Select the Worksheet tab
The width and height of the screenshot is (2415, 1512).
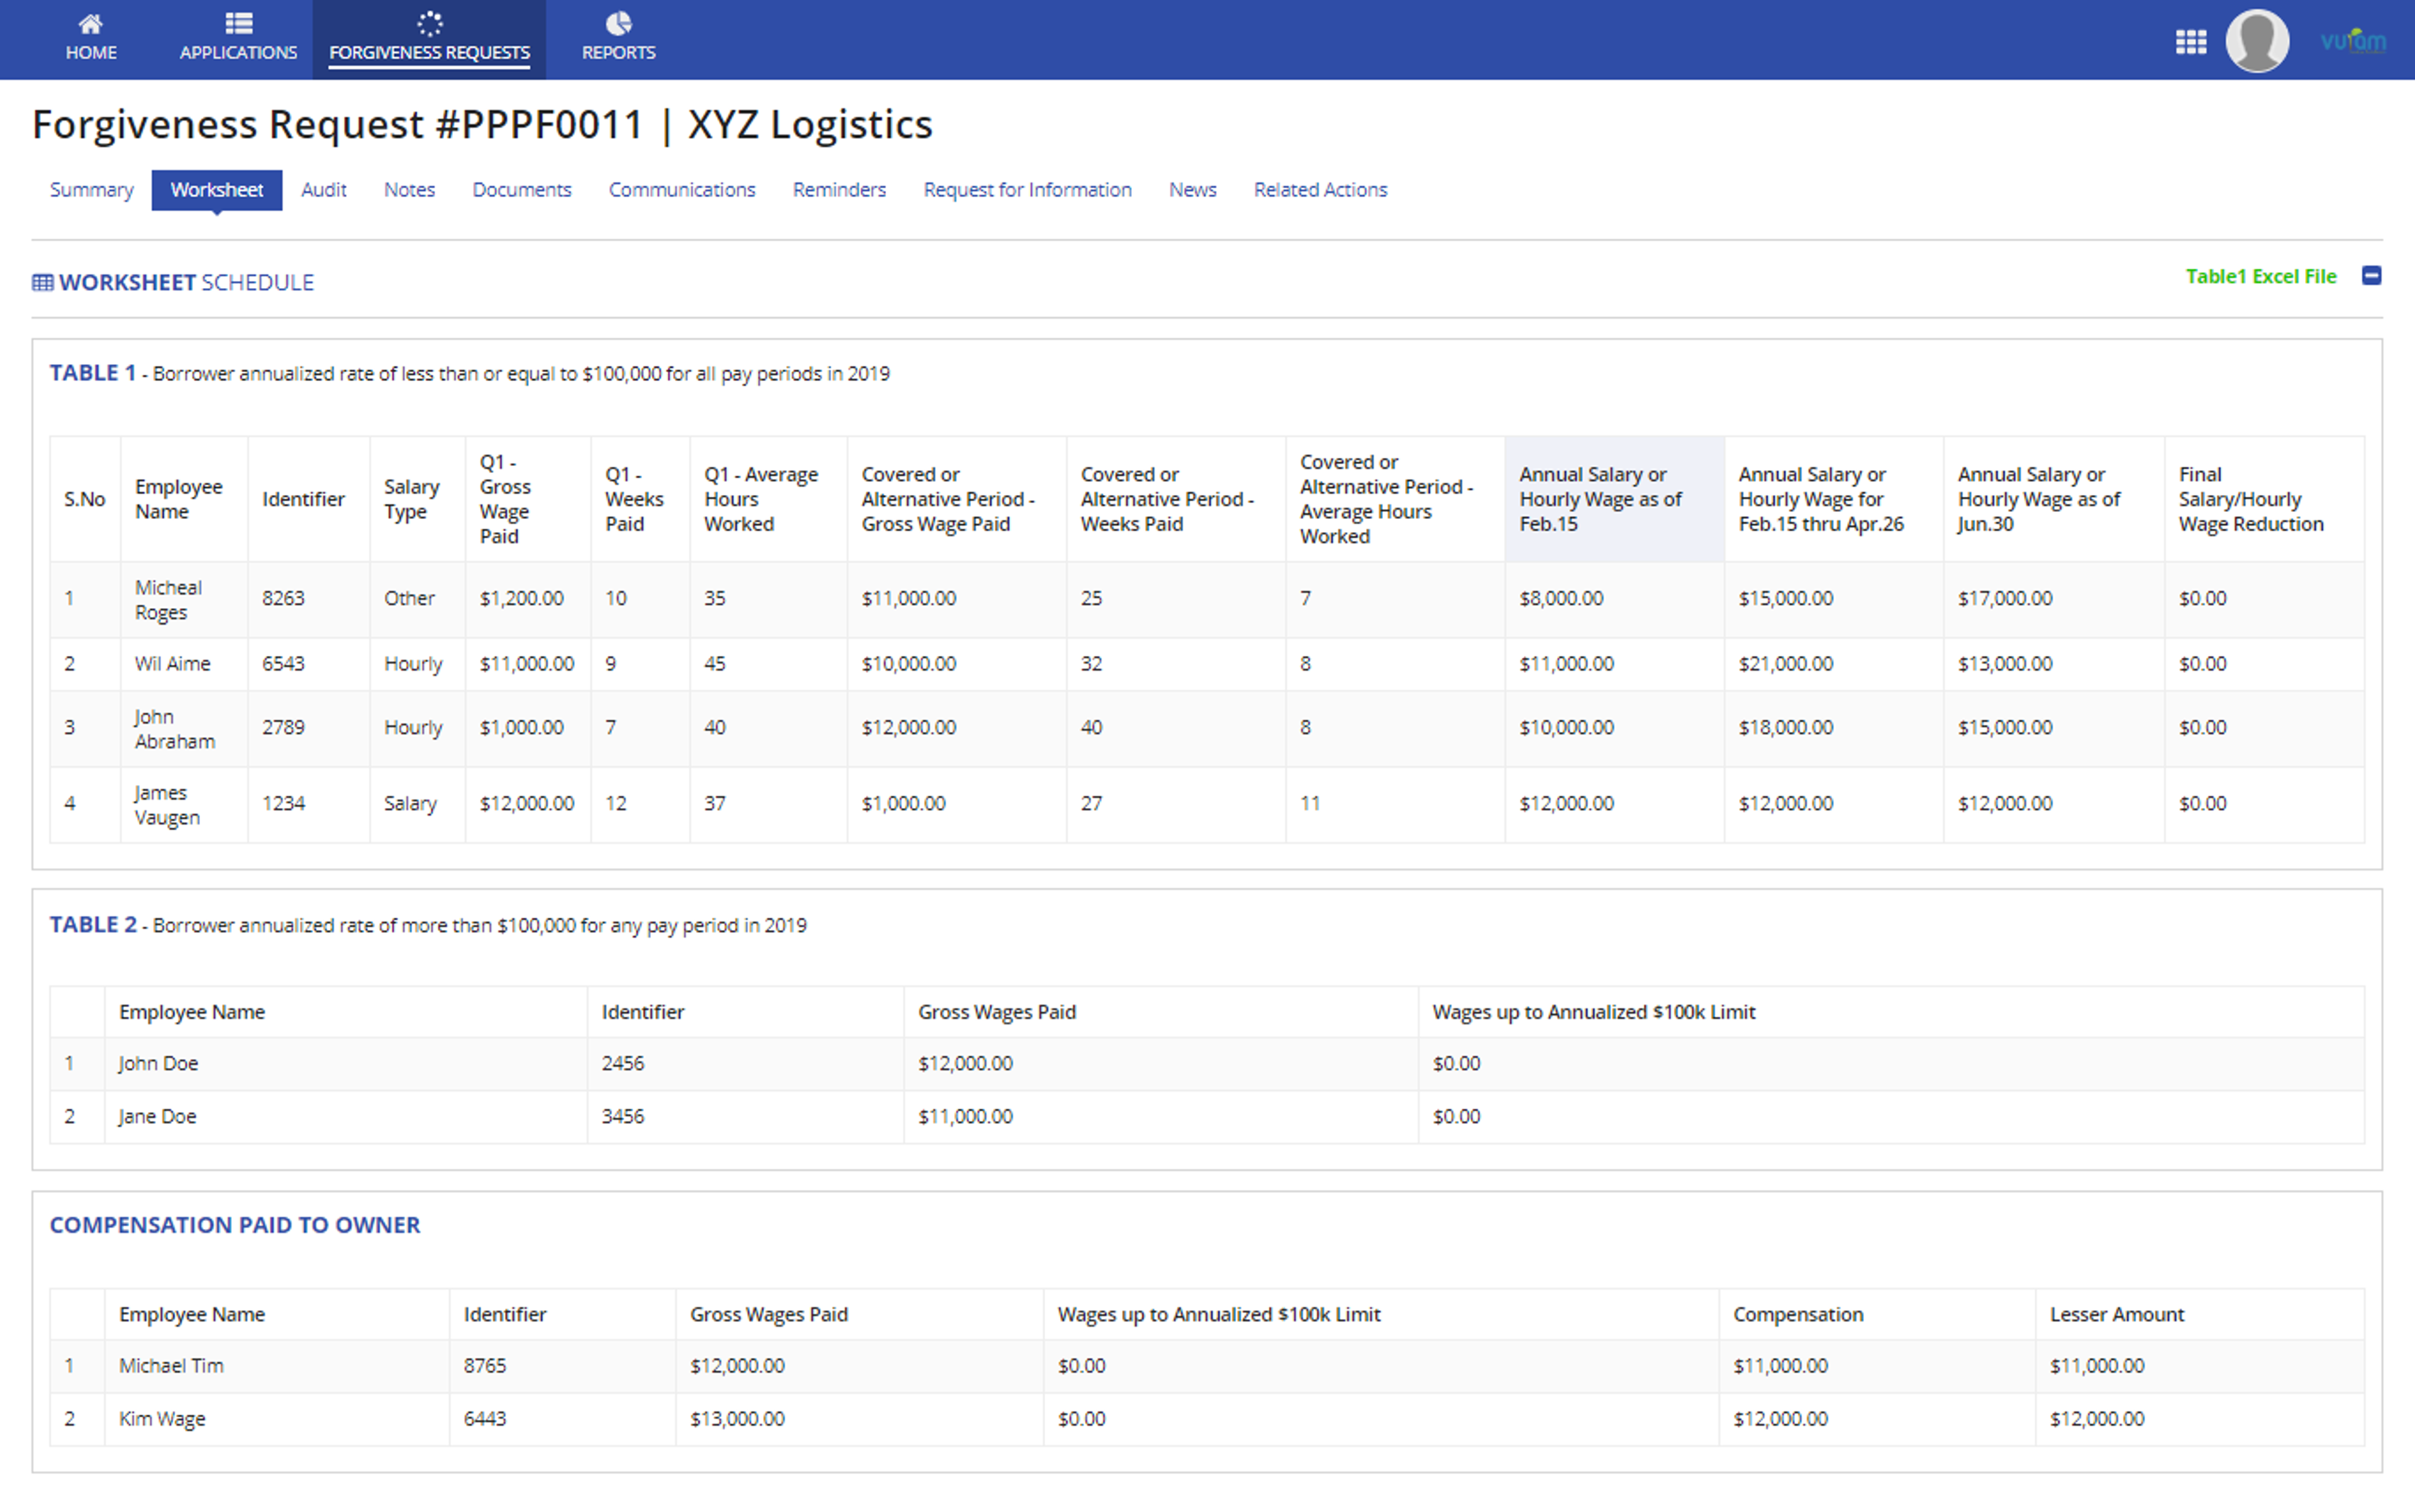coord(216,190)
